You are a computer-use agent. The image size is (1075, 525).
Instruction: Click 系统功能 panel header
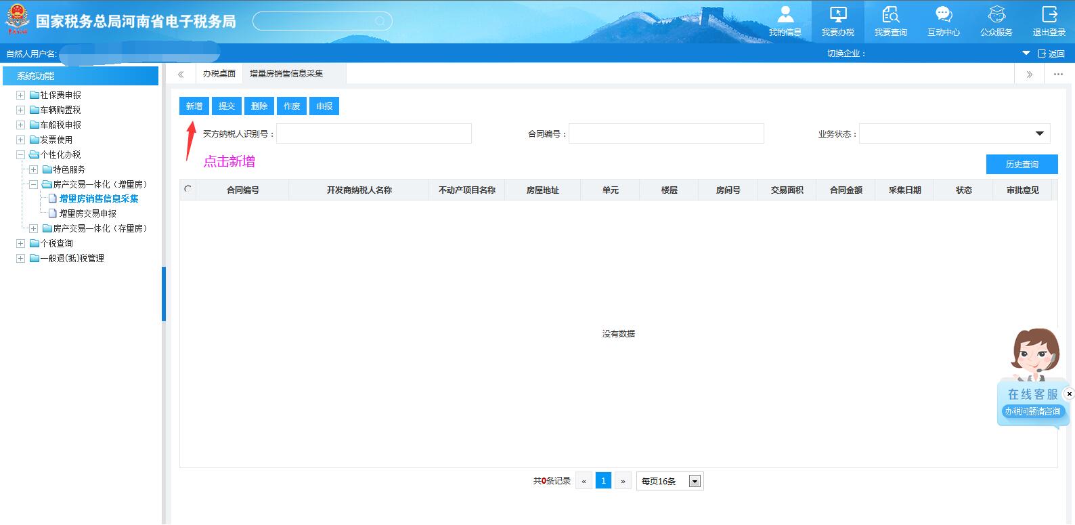point(81,76)
